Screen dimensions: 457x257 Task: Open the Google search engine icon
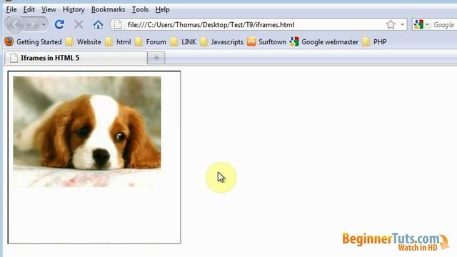click(418, 25)
